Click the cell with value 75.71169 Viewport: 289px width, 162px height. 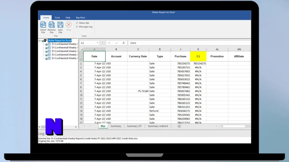pyautogui.click(x=138, y=91)
